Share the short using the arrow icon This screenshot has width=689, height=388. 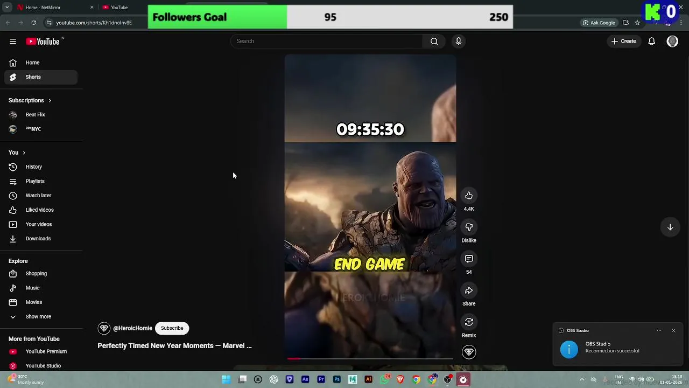point(469,290)
